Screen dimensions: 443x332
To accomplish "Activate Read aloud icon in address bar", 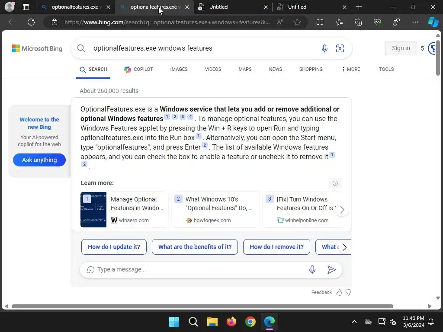I will 280,22.
